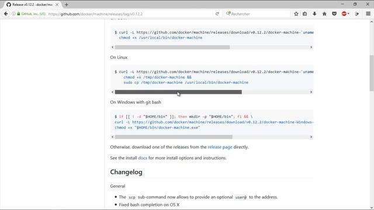Click the 'chmod +x "$HOME/bin/docker-machine.exe"' line
Viewport: 374px width, 210px height.
coord(157,127)
